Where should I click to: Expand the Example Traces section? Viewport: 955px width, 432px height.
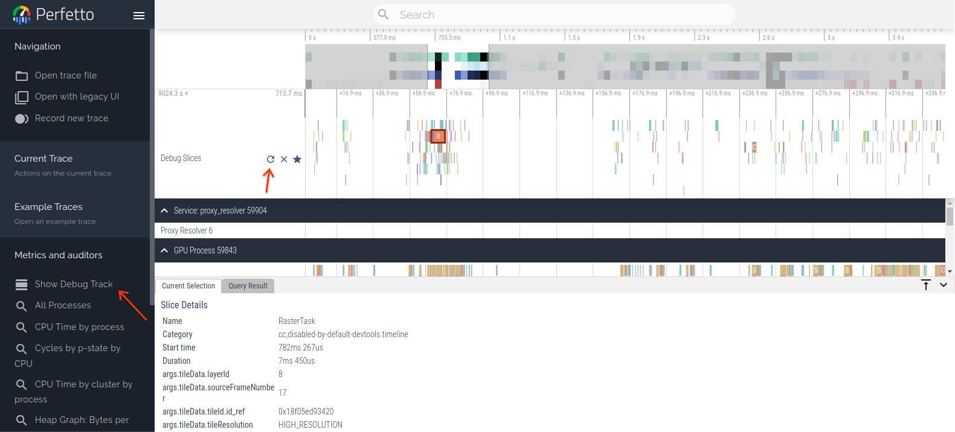click(x=48, y=207)
